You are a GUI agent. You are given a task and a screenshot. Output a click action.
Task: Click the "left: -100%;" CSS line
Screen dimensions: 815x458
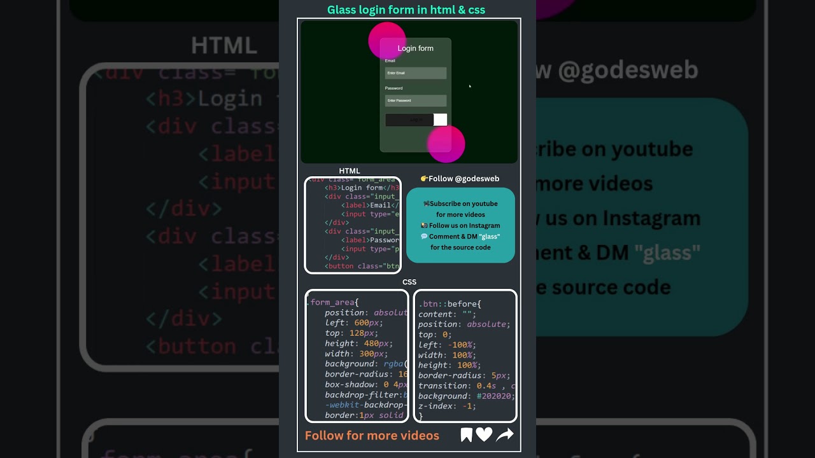[447, 345]
